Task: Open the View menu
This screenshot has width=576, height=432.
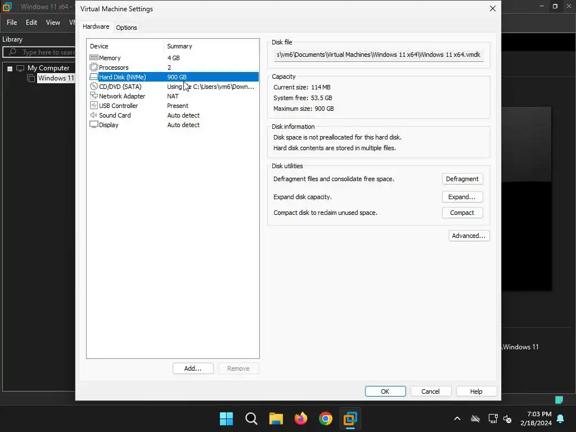Action: pyautogui.click(x=53, y=22)
